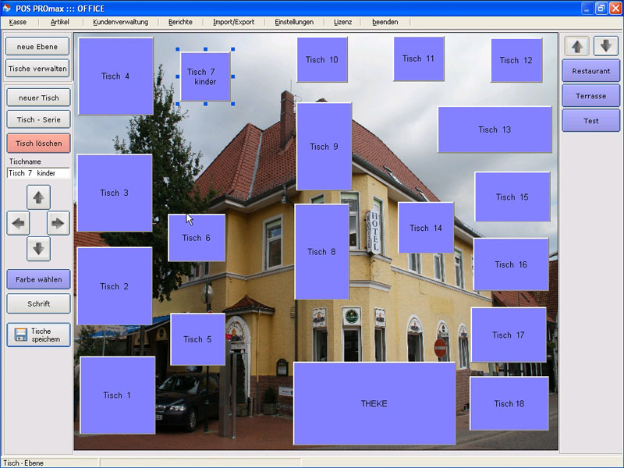Screen dimensions: 624x468
Task: Select the Restaurant level
Action: click(x=590, y=71)
